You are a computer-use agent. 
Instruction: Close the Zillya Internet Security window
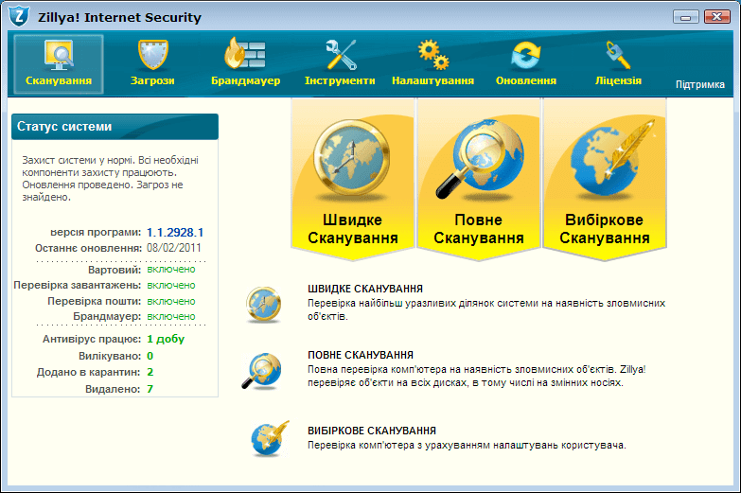tap(717, 16)
